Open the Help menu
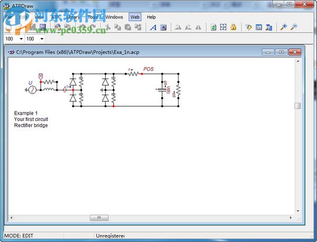The width and height of the screenshot is (317, 242). (x=151, y=17)
